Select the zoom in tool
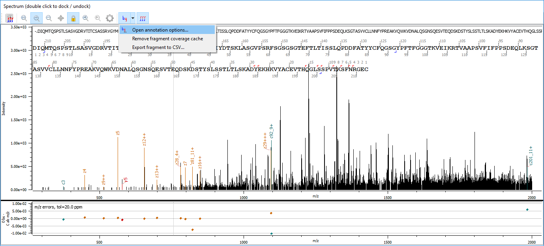 click(x=36, y=18)
